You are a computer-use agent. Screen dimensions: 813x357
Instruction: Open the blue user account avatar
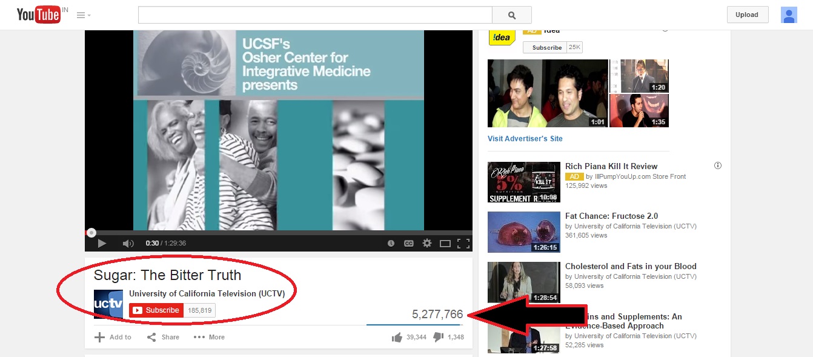(x=789, y=15)
